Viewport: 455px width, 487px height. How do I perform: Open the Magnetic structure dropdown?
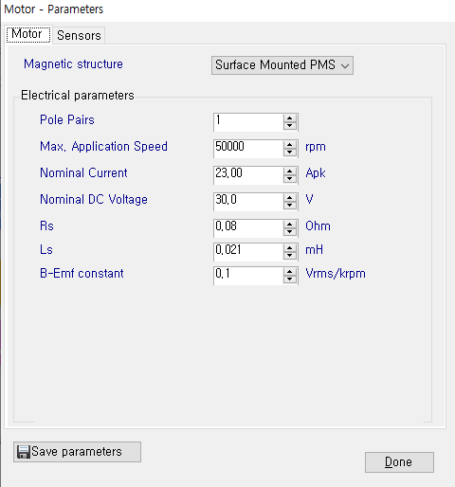point(282,65)
